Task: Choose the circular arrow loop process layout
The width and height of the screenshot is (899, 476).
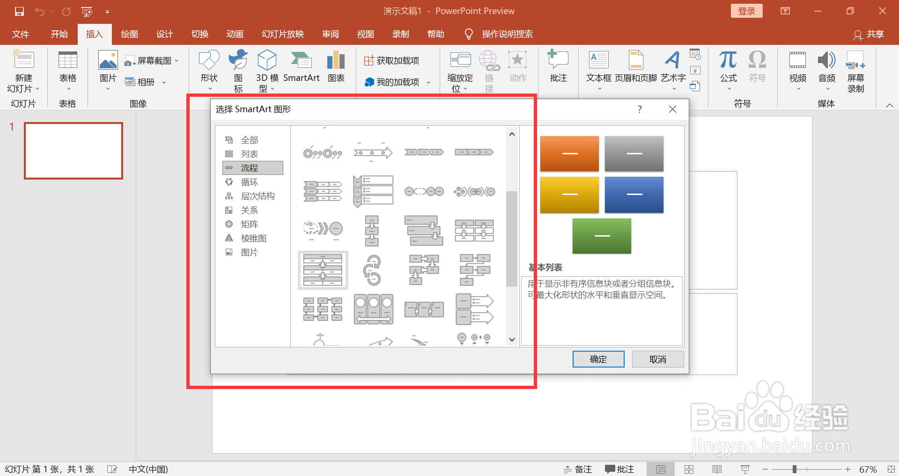Action: pos(373,270)
